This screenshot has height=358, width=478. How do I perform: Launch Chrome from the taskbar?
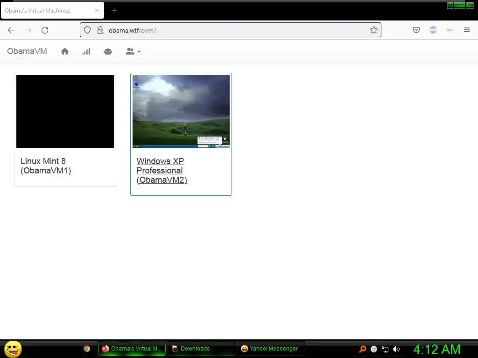pos(87,349)
